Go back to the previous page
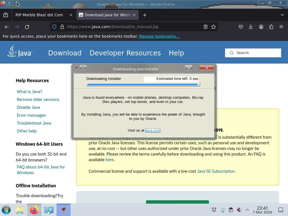This screenshot has width=288, height=216. pos(7,27)
